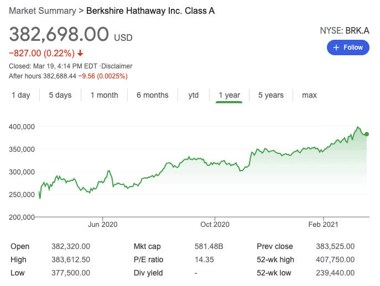Click the High value 383,612.50
This screenshot has width=380, height=286.
(x=70, y=259)
